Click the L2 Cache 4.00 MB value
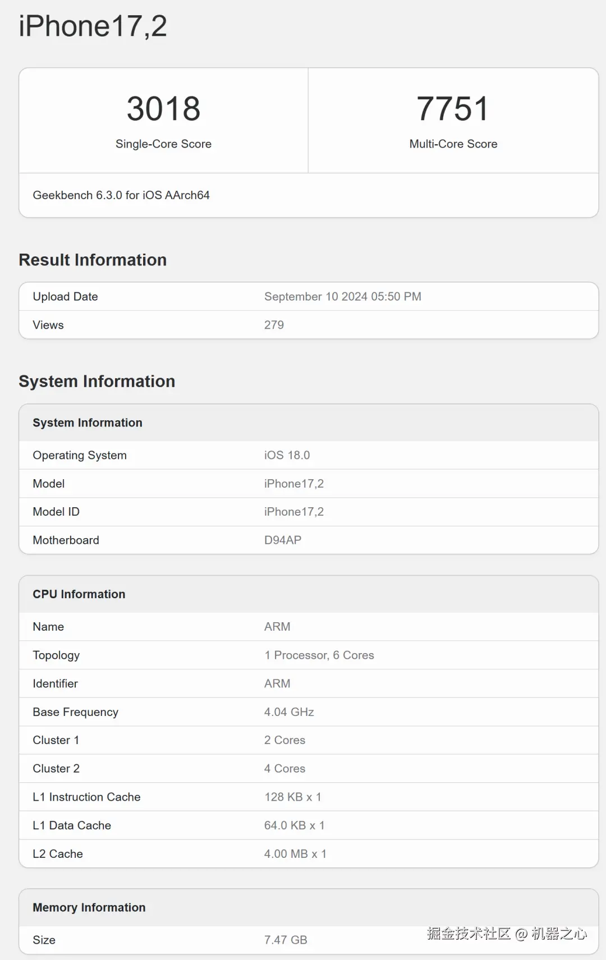 click(295, 854)
